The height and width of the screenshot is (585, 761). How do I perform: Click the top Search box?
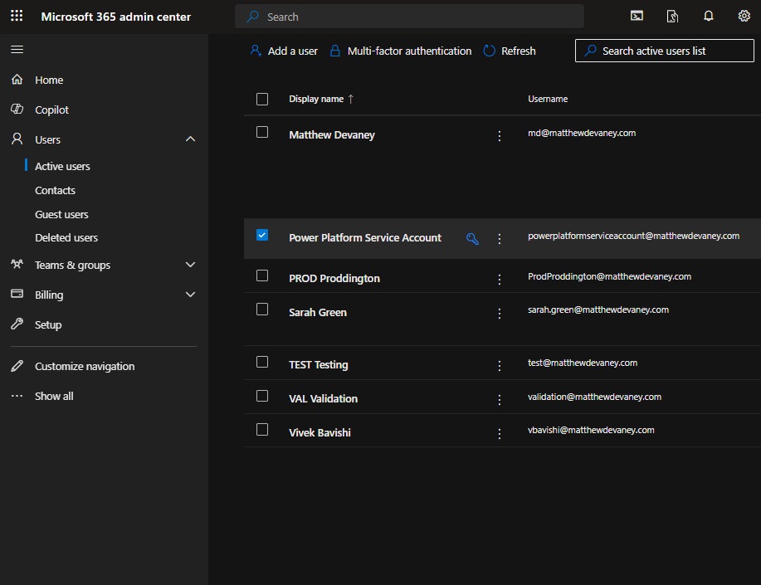[409, 17]
